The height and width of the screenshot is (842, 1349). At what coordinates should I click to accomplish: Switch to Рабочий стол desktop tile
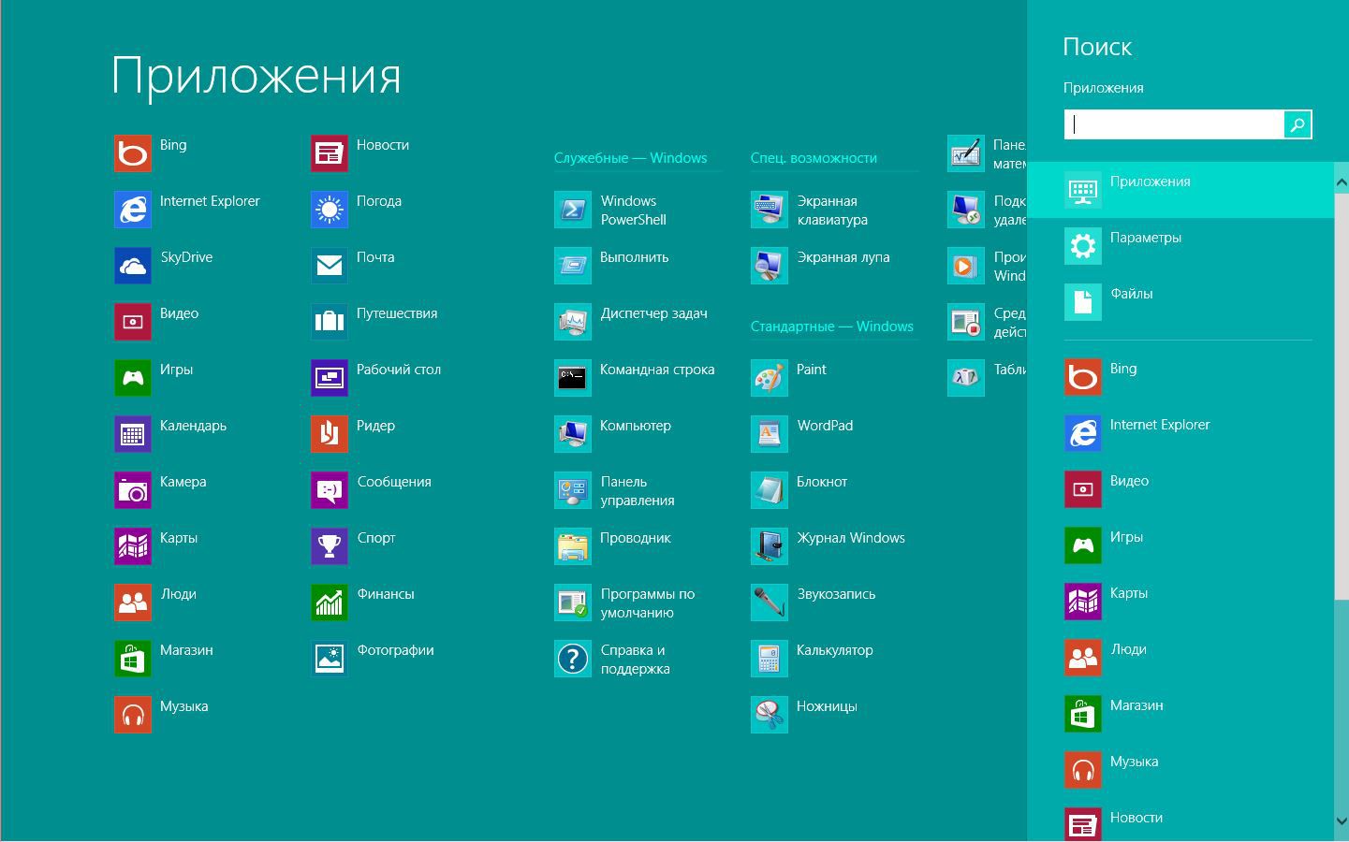pos(375,378)
